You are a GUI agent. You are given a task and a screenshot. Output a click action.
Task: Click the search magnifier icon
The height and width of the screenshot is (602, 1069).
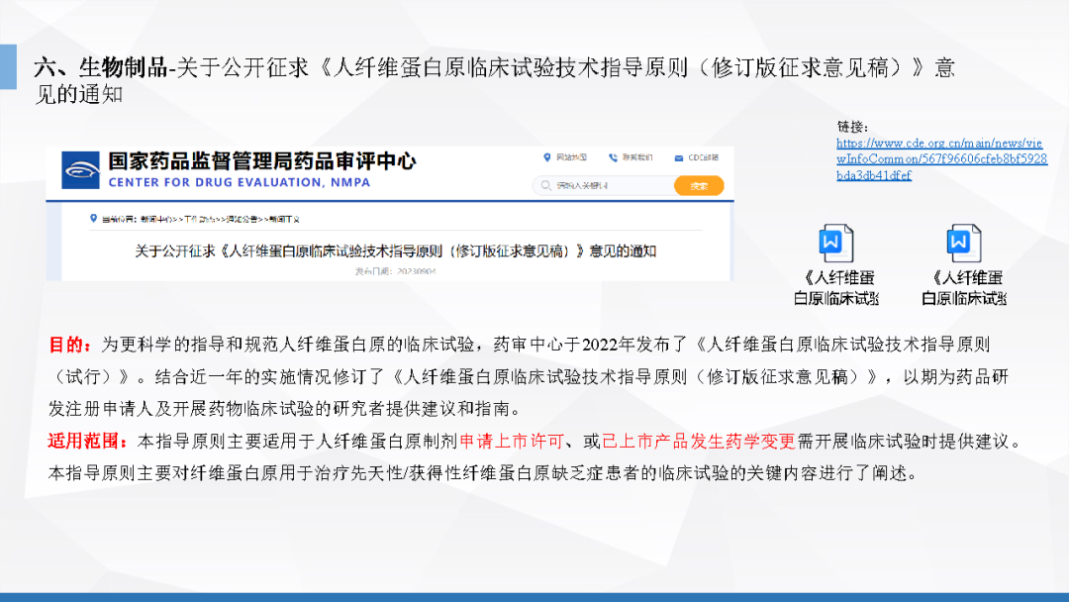click(x=545, y=185)
